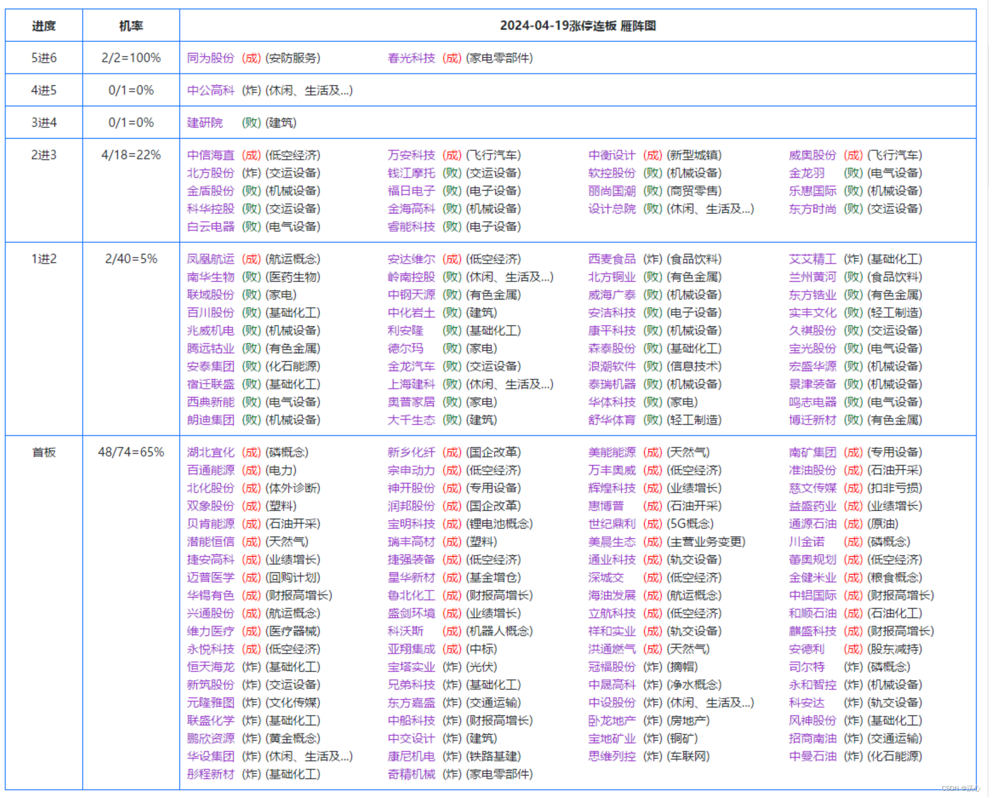Open the 奇精机械 stock link
The image size is (989, 797).
pyautogui.click(x=411, y=774)
